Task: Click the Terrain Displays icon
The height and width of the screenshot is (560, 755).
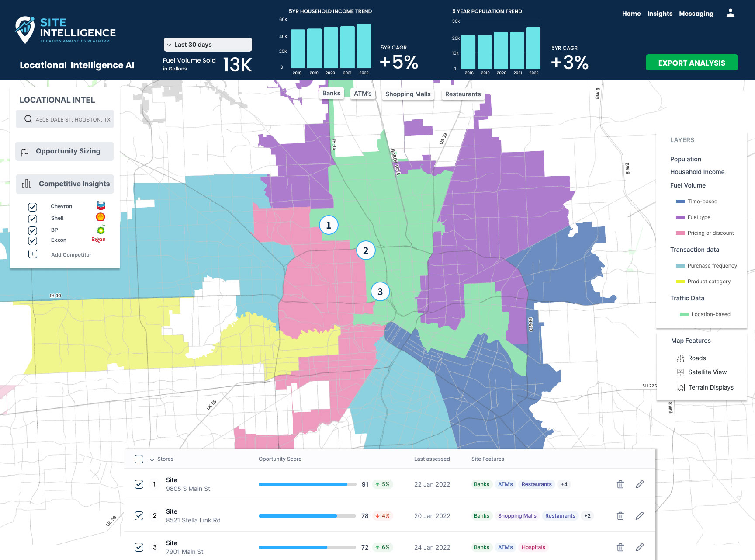Action: 680,387
